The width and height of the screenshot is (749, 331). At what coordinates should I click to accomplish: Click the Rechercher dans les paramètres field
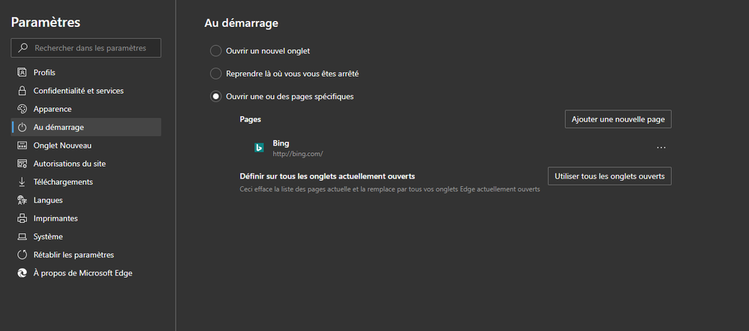[x=86, y=48]
